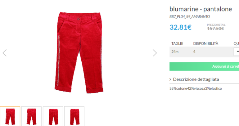
Task: Choose the fourth trousers thumbnail
Action: pos(74,116)
